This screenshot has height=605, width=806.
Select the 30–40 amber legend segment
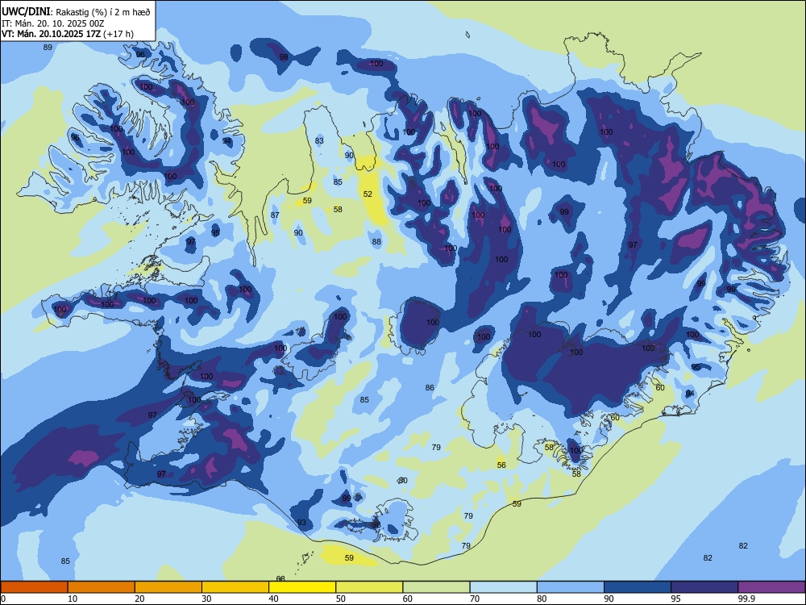click(235, 587)
